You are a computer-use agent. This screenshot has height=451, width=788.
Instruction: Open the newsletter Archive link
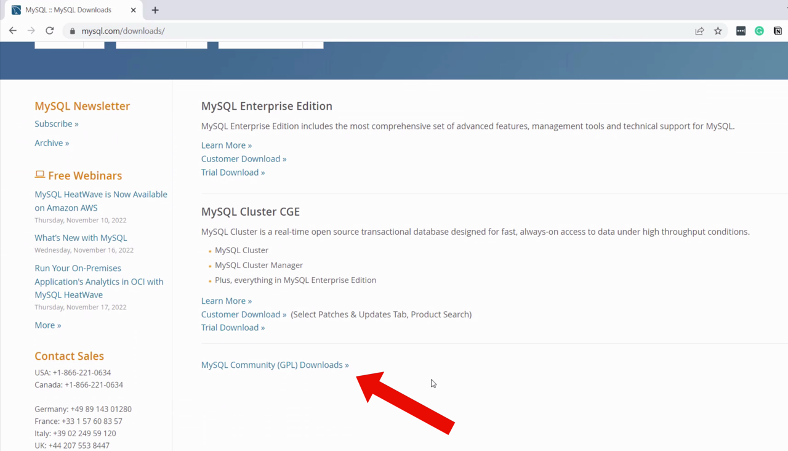52,143
